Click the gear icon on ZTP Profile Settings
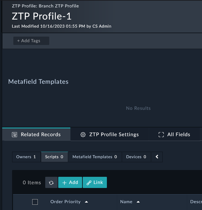This screenshot has width=202, height=210. pos(83,135)
